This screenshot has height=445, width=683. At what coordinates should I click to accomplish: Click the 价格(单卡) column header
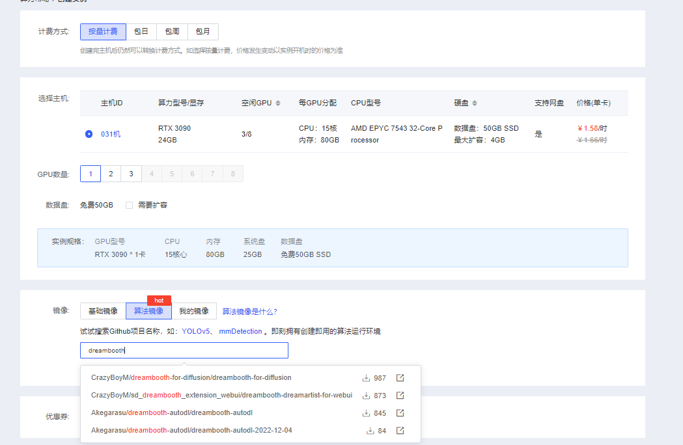pyautogui.click(x=594, y=103)
